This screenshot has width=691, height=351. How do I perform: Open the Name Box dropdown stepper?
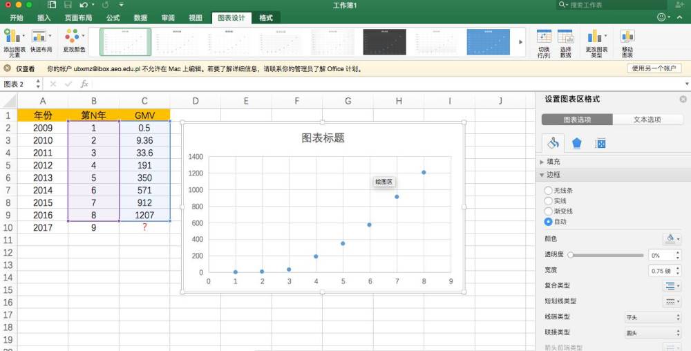38,84
